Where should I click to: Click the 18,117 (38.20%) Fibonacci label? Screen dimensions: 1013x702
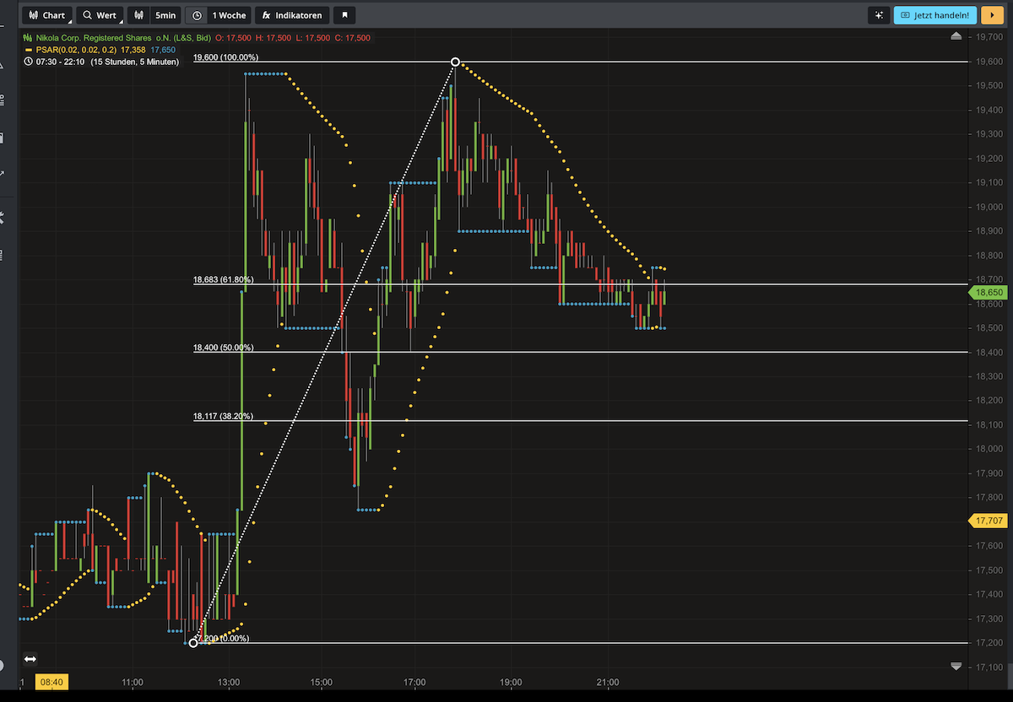(x=224, y=416)
